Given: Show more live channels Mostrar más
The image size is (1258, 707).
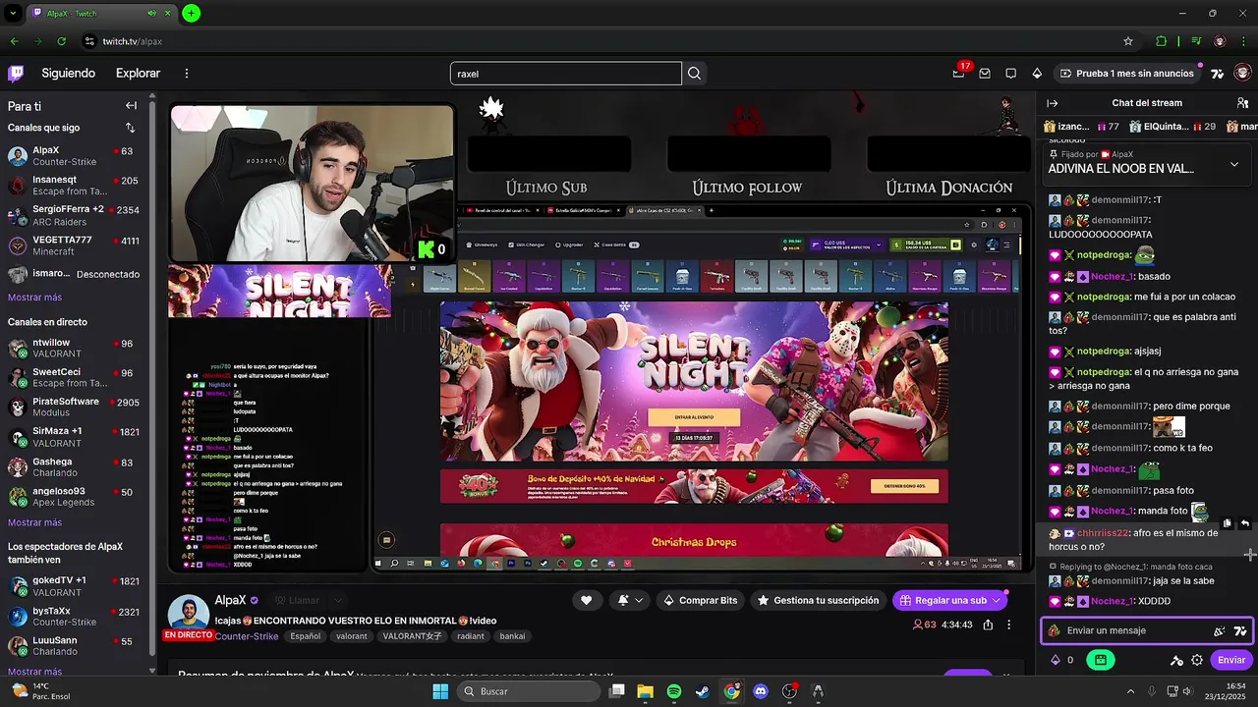Looking at the screenshot, I should (34, 522).
